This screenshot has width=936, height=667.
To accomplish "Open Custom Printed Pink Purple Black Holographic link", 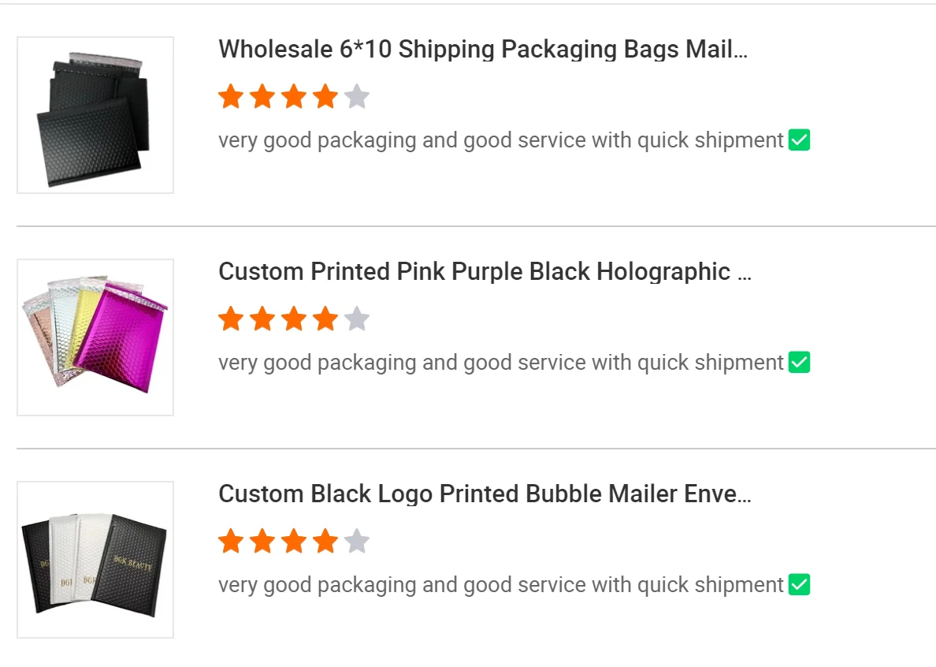I will click(485, 272).
